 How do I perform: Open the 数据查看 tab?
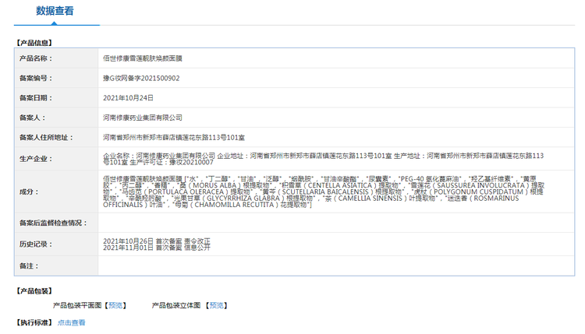coord(55,11)
